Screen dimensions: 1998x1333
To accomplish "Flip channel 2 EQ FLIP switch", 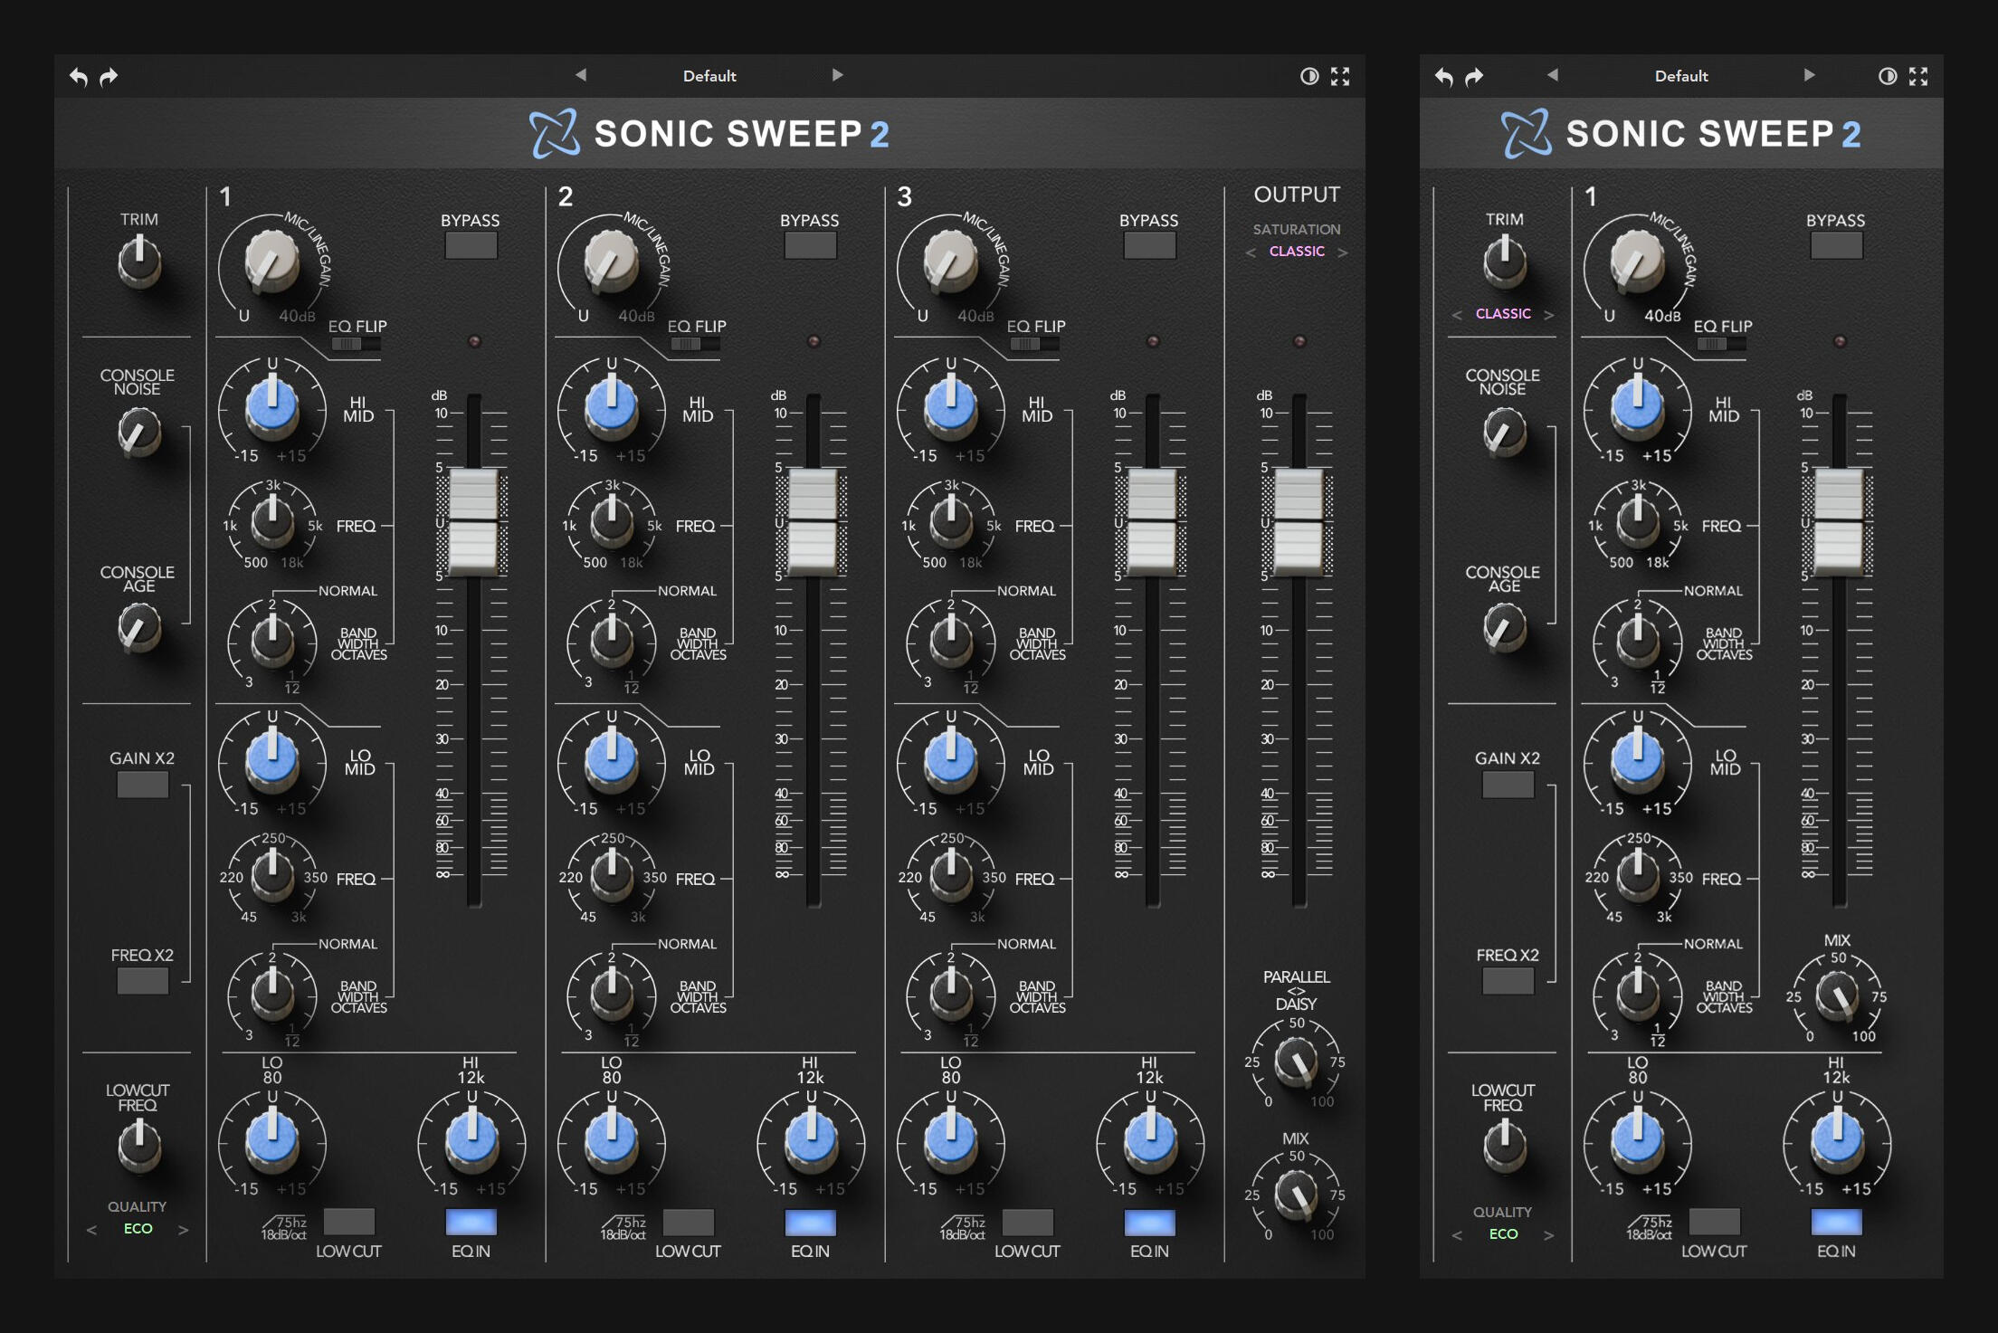I will (x=695, y=344).
